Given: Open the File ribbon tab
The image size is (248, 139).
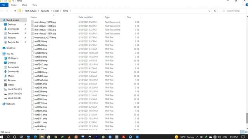Looking at the screenshot, I should 3,5.
